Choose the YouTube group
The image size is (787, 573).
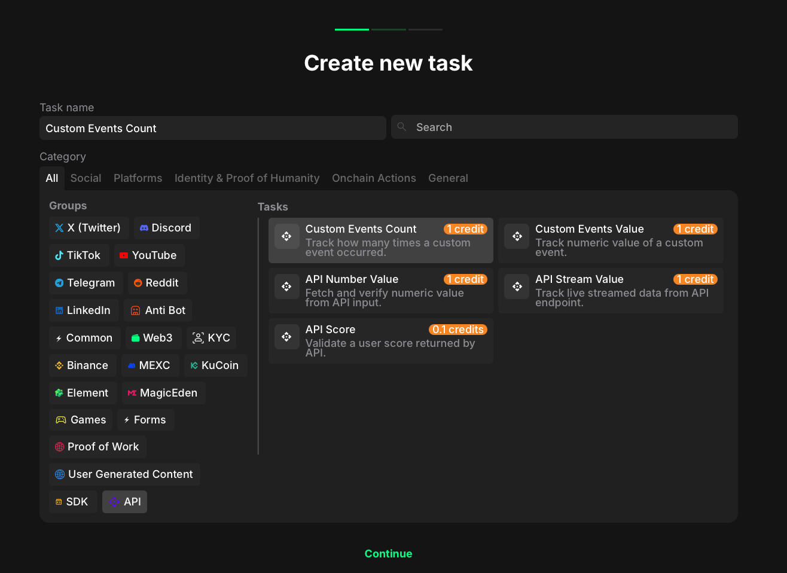(149, 255)
